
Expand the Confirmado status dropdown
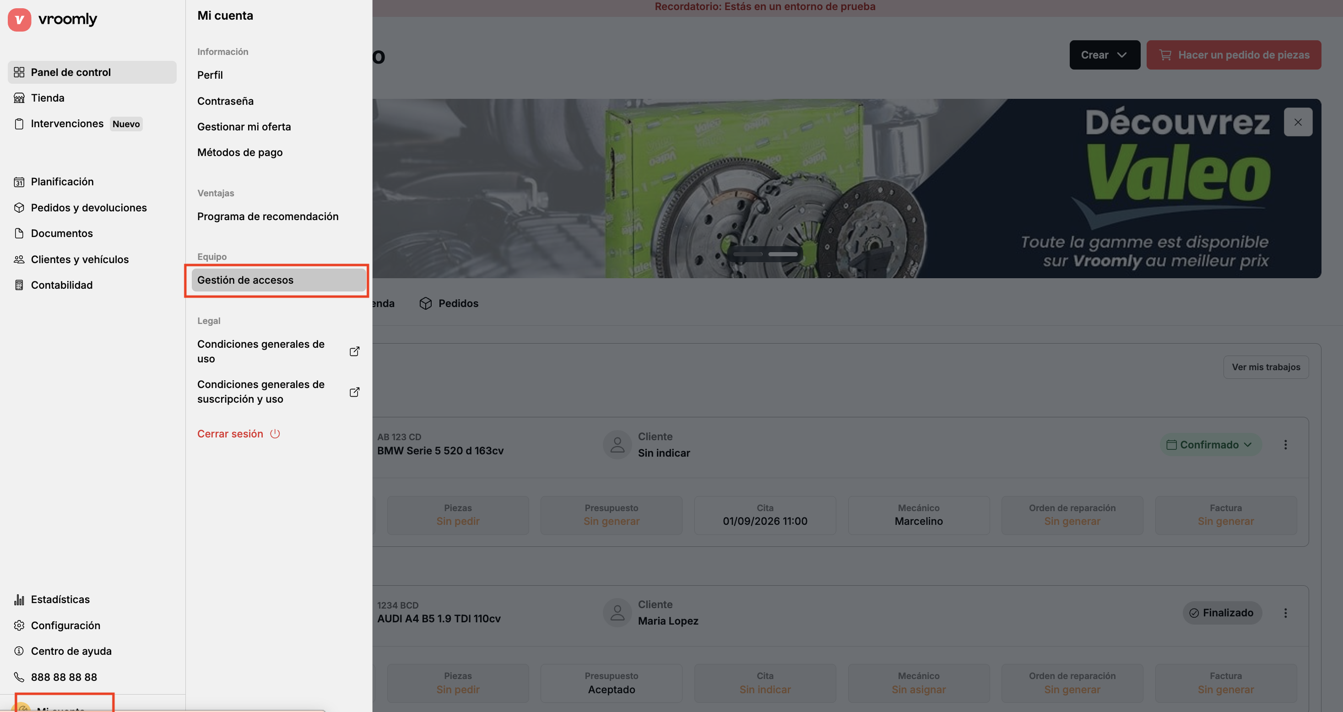1211,445
